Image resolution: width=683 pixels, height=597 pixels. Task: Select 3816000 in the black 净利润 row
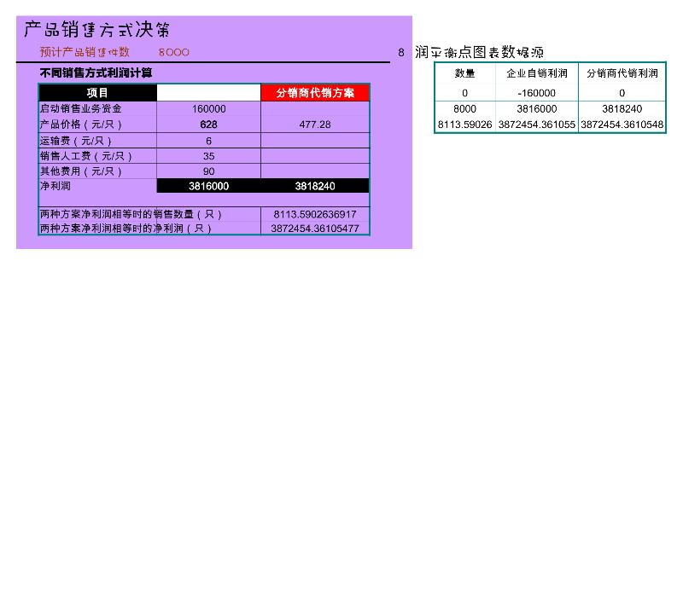pos(208,186)
